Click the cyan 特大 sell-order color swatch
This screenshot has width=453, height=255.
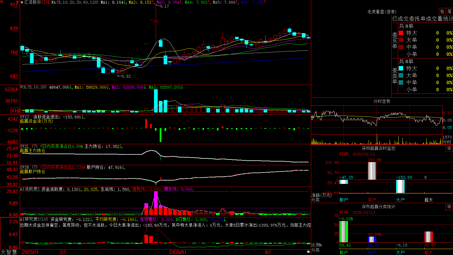tap(401, 68)
